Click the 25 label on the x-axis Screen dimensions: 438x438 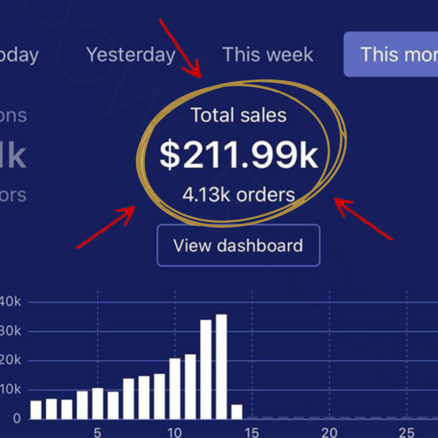[x=406, y=432]
